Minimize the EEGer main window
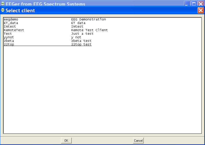The image size is (205, 145). (x=187, y=4)
